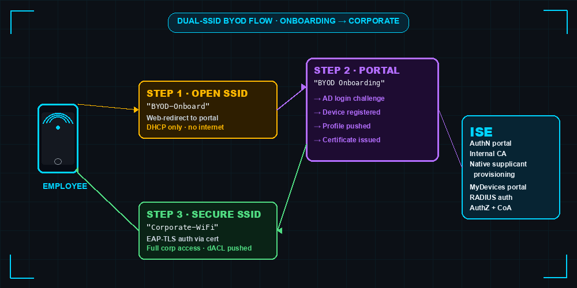Click the MyDevices portal entry
This screenshot has height=288, width=577.
498,187
